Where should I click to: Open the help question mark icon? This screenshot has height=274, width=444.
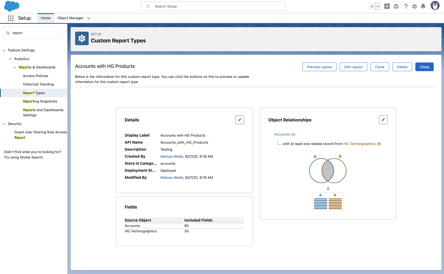tap(406, 6)
